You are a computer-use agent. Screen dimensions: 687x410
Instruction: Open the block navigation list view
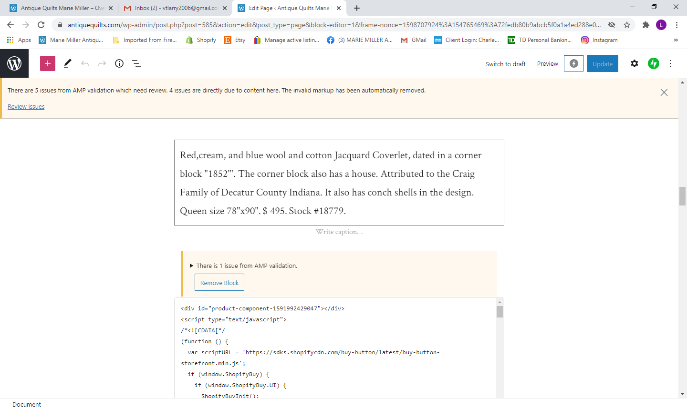[136, 63]
